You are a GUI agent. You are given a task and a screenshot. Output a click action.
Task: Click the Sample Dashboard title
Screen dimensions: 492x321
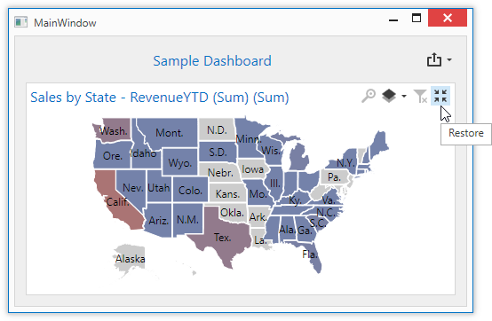coord(212,61)
